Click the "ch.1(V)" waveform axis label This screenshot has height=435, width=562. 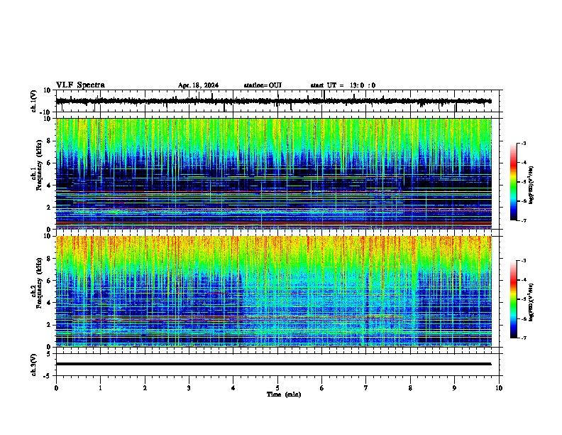click(33, 101)
